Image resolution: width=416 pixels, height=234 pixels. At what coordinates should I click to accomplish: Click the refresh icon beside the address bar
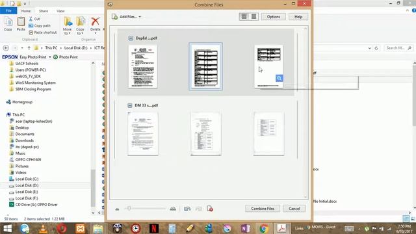[x=376, y=48]
